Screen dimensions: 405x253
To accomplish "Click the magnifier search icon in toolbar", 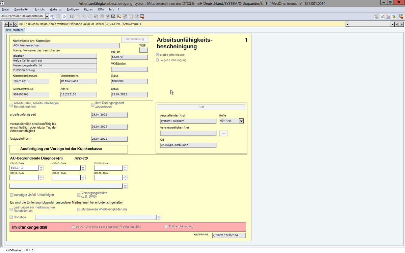I will click(x=57, y=16).
